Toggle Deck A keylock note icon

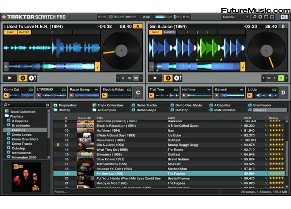[97, 67]
